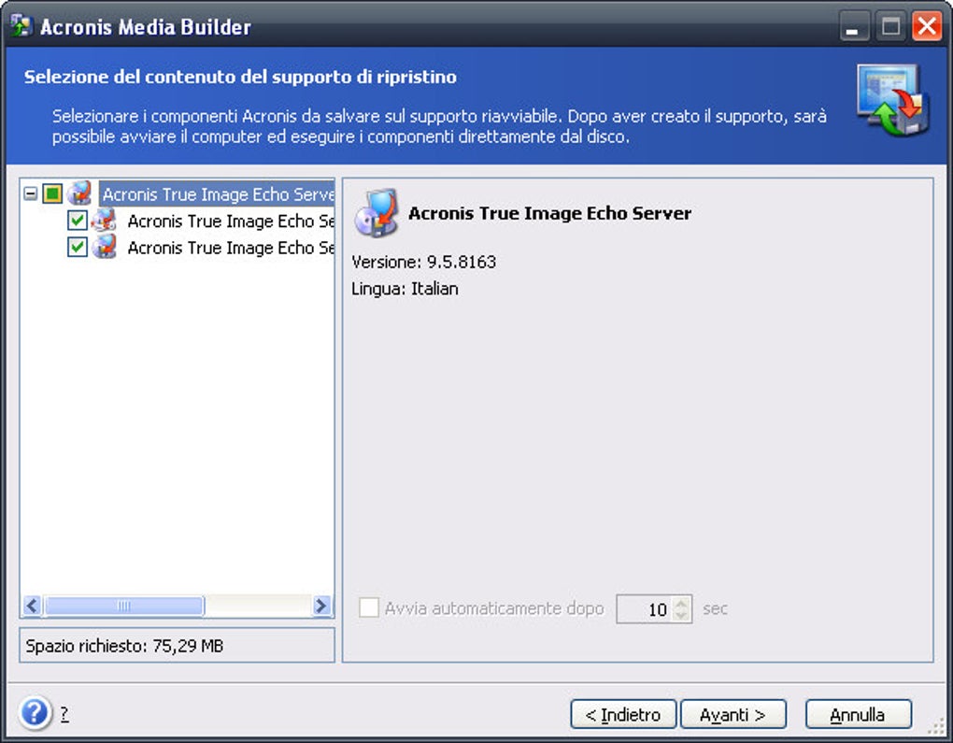Click the underlined ? help link
The height and width of the screenshot is (743, 953).
(64, 714)
